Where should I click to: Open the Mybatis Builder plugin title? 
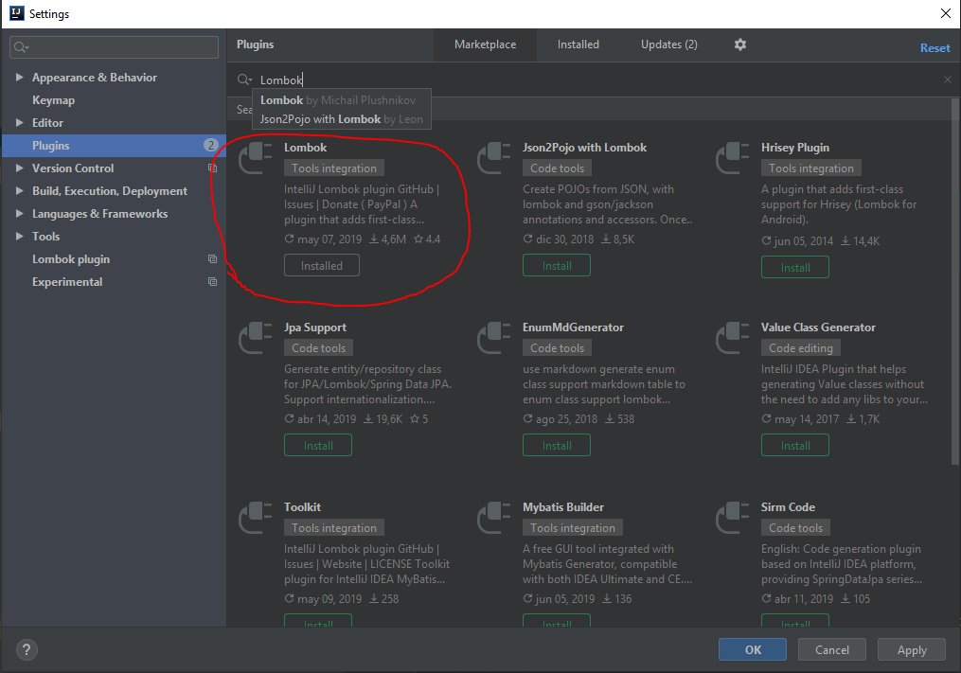(x=563, y=507)
